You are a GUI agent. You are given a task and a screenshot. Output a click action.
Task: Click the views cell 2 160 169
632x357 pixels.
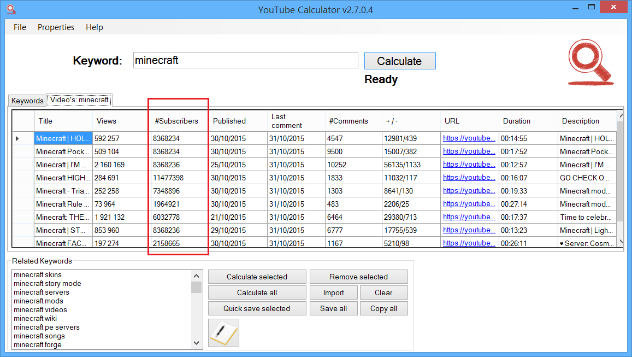coord(121,165)
